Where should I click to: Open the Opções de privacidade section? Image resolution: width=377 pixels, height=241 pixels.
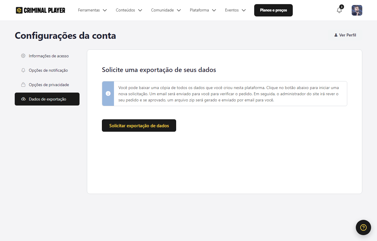pyautogui.click(x=47, y=85)
